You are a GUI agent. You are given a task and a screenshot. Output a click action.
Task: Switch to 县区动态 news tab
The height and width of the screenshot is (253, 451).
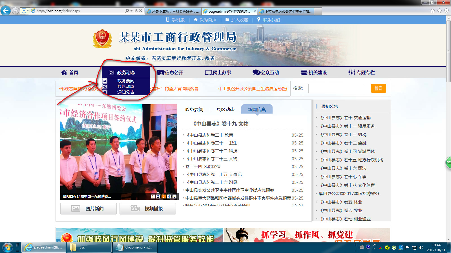225,109
